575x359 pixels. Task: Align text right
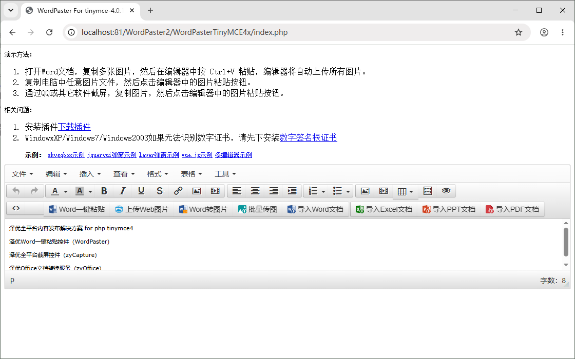coord(274,191)
